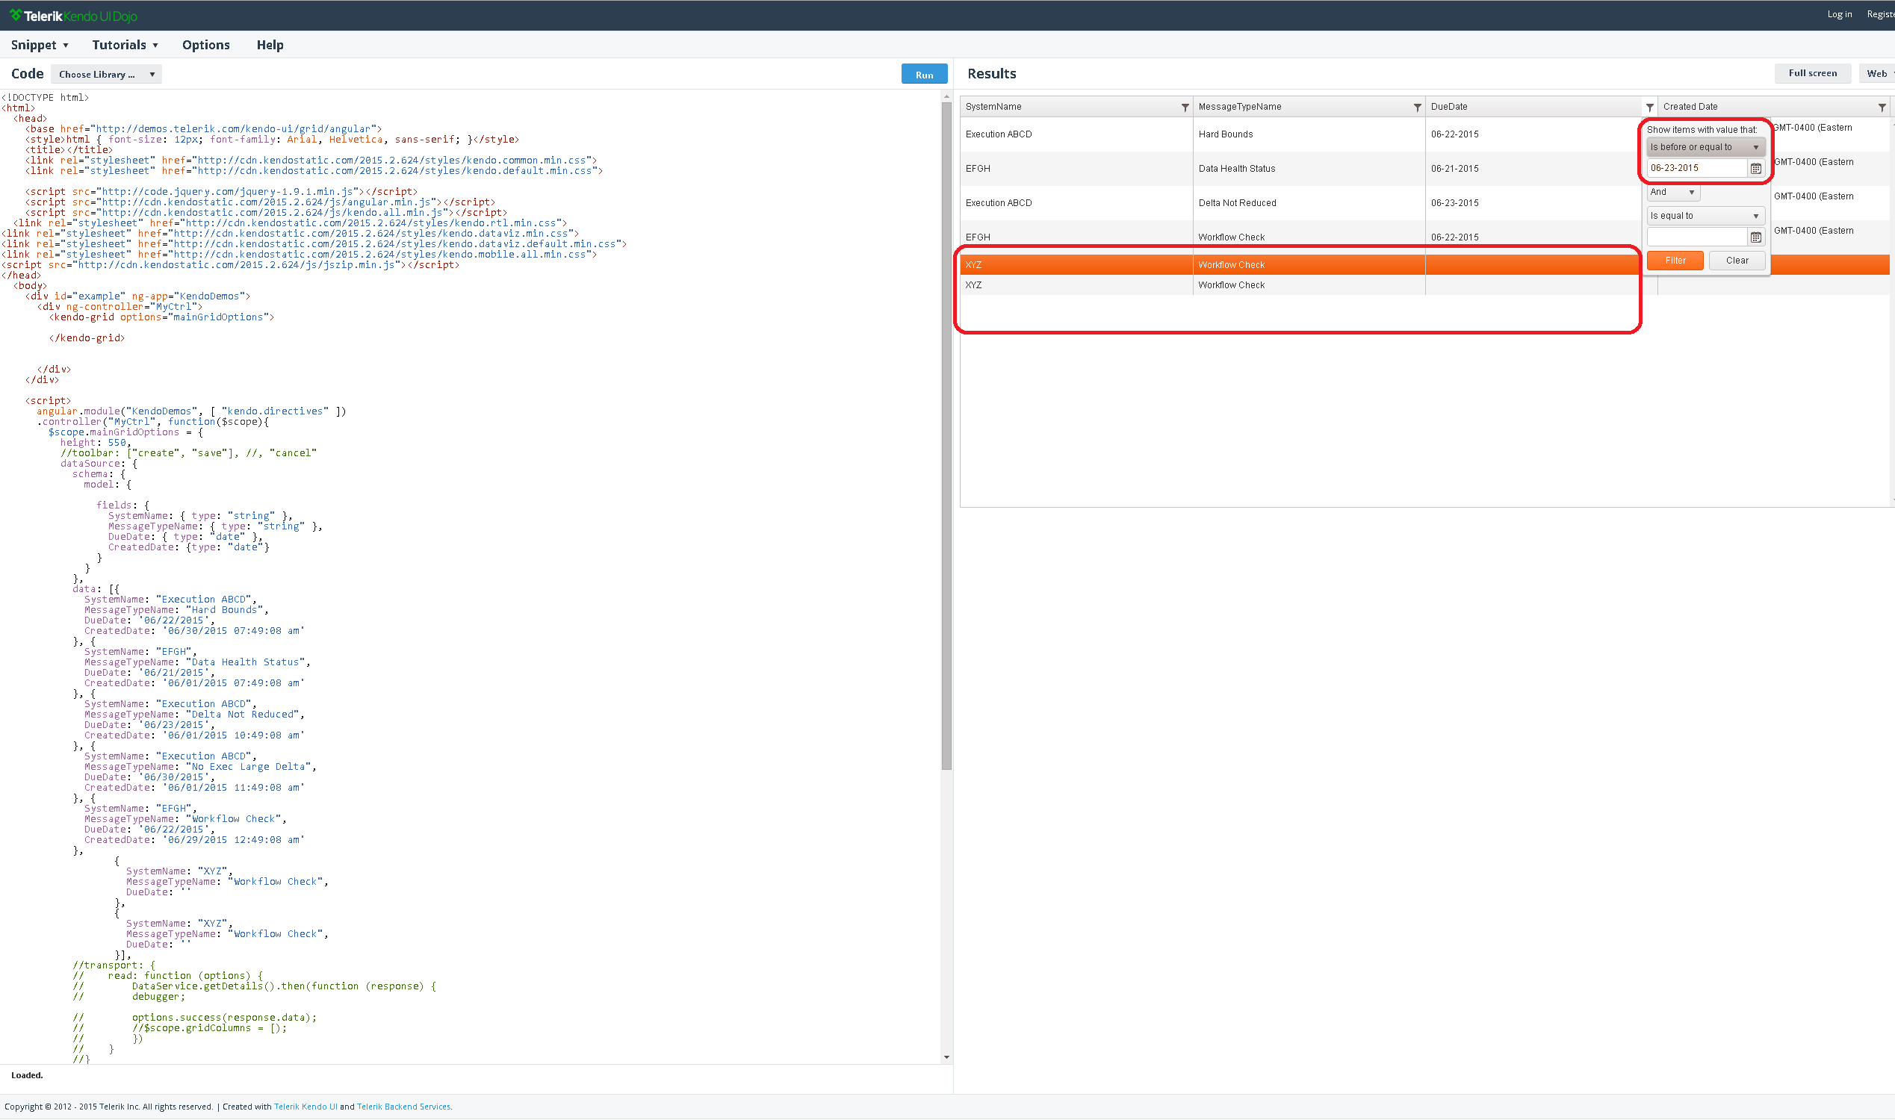1895x1120 pixels.
Task: Expand the 'And' logic dropdown
Action: [1673, 193]
